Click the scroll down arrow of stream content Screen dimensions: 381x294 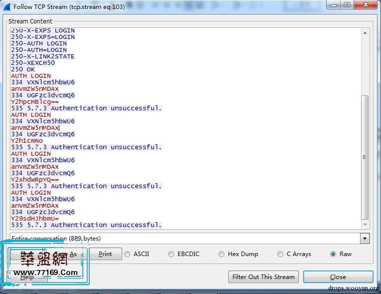pyautogui.click(x=365, y=225)
